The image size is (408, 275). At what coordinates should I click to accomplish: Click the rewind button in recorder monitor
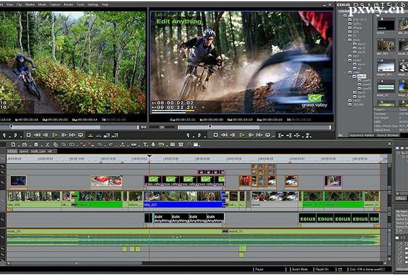[x=224, y=135]
